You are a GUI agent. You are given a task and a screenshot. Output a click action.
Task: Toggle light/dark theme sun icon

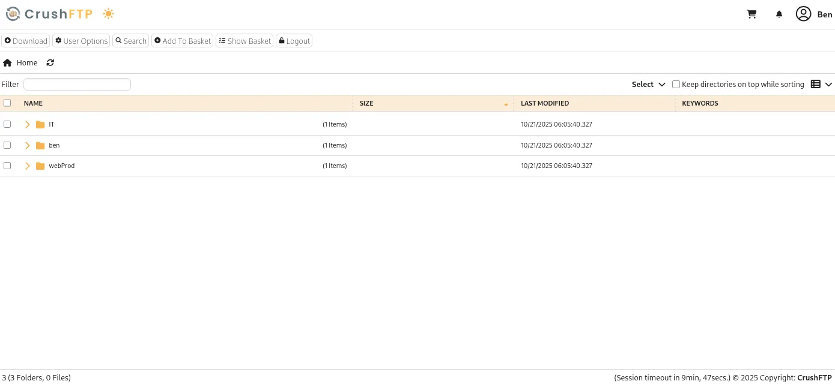[x=108, y=14]
